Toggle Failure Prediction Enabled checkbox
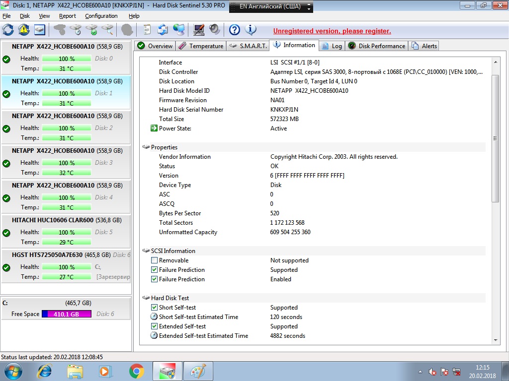Screen dimensions: 509x381 coord(154,279)
